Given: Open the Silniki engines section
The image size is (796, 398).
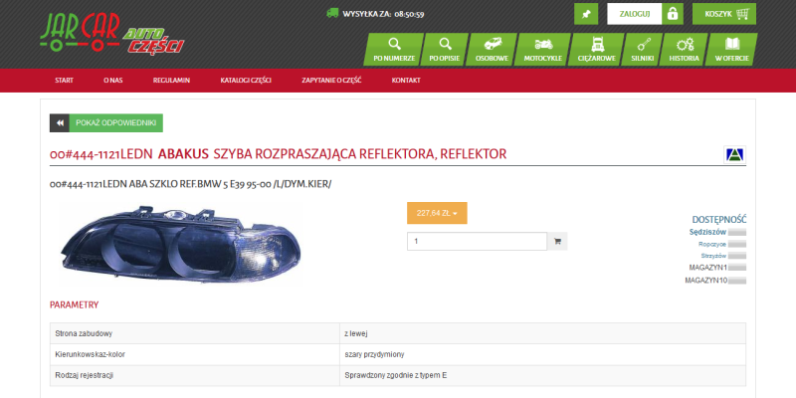Looking at the screenshot, I should (643, 50).
